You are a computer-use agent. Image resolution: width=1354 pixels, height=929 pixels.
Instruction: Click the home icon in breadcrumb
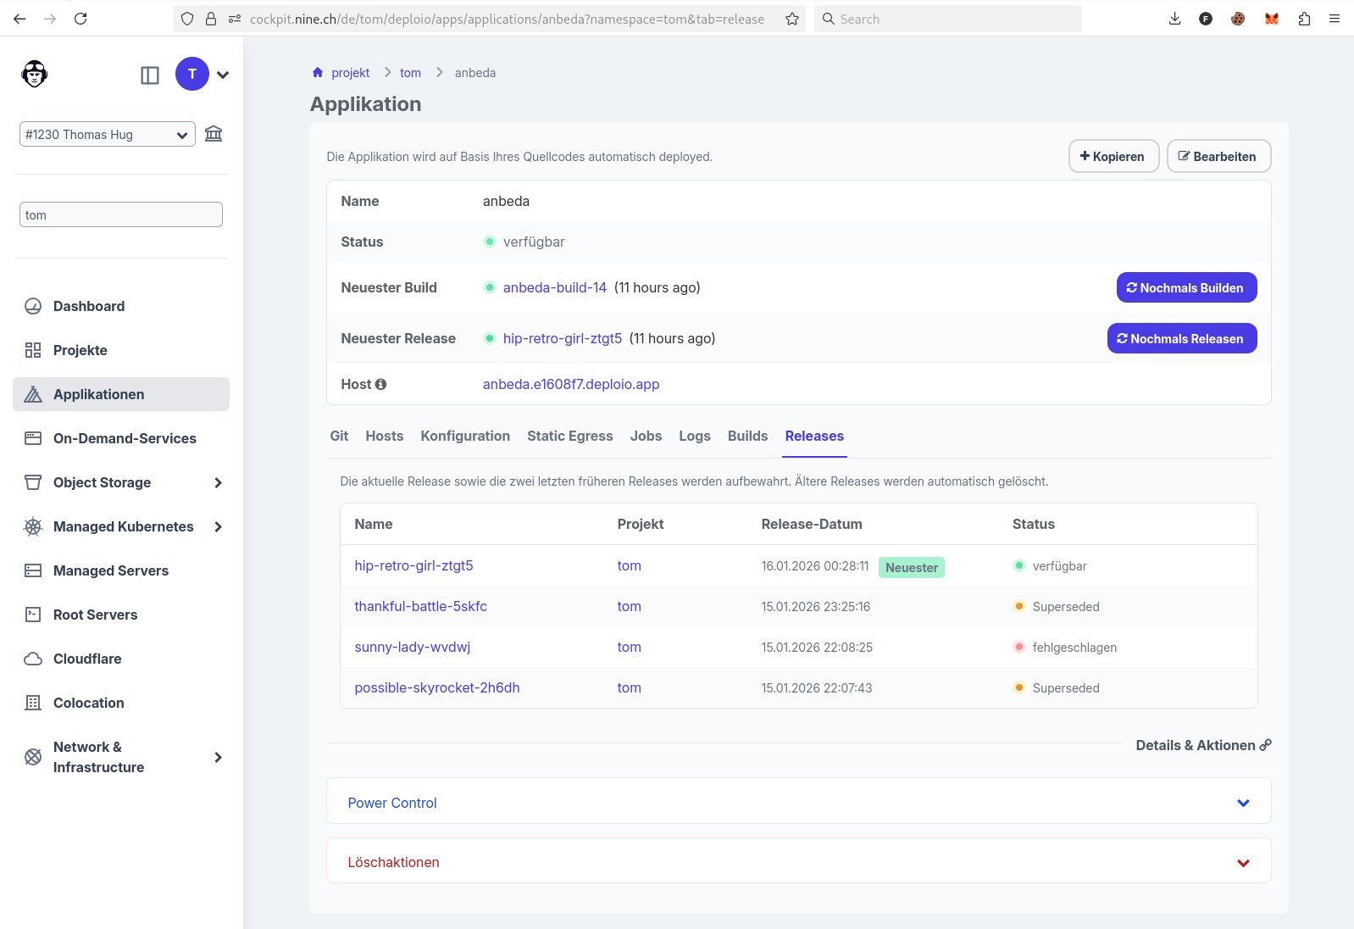318,73
